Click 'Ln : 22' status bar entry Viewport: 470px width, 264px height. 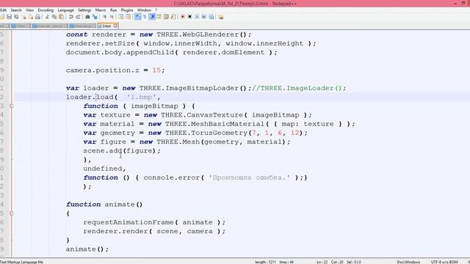click(x=322, y=262)
